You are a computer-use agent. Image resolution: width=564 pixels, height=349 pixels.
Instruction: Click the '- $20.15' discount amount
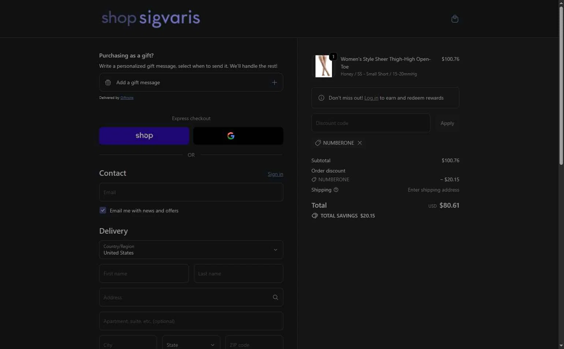click(x=449, y=179)
